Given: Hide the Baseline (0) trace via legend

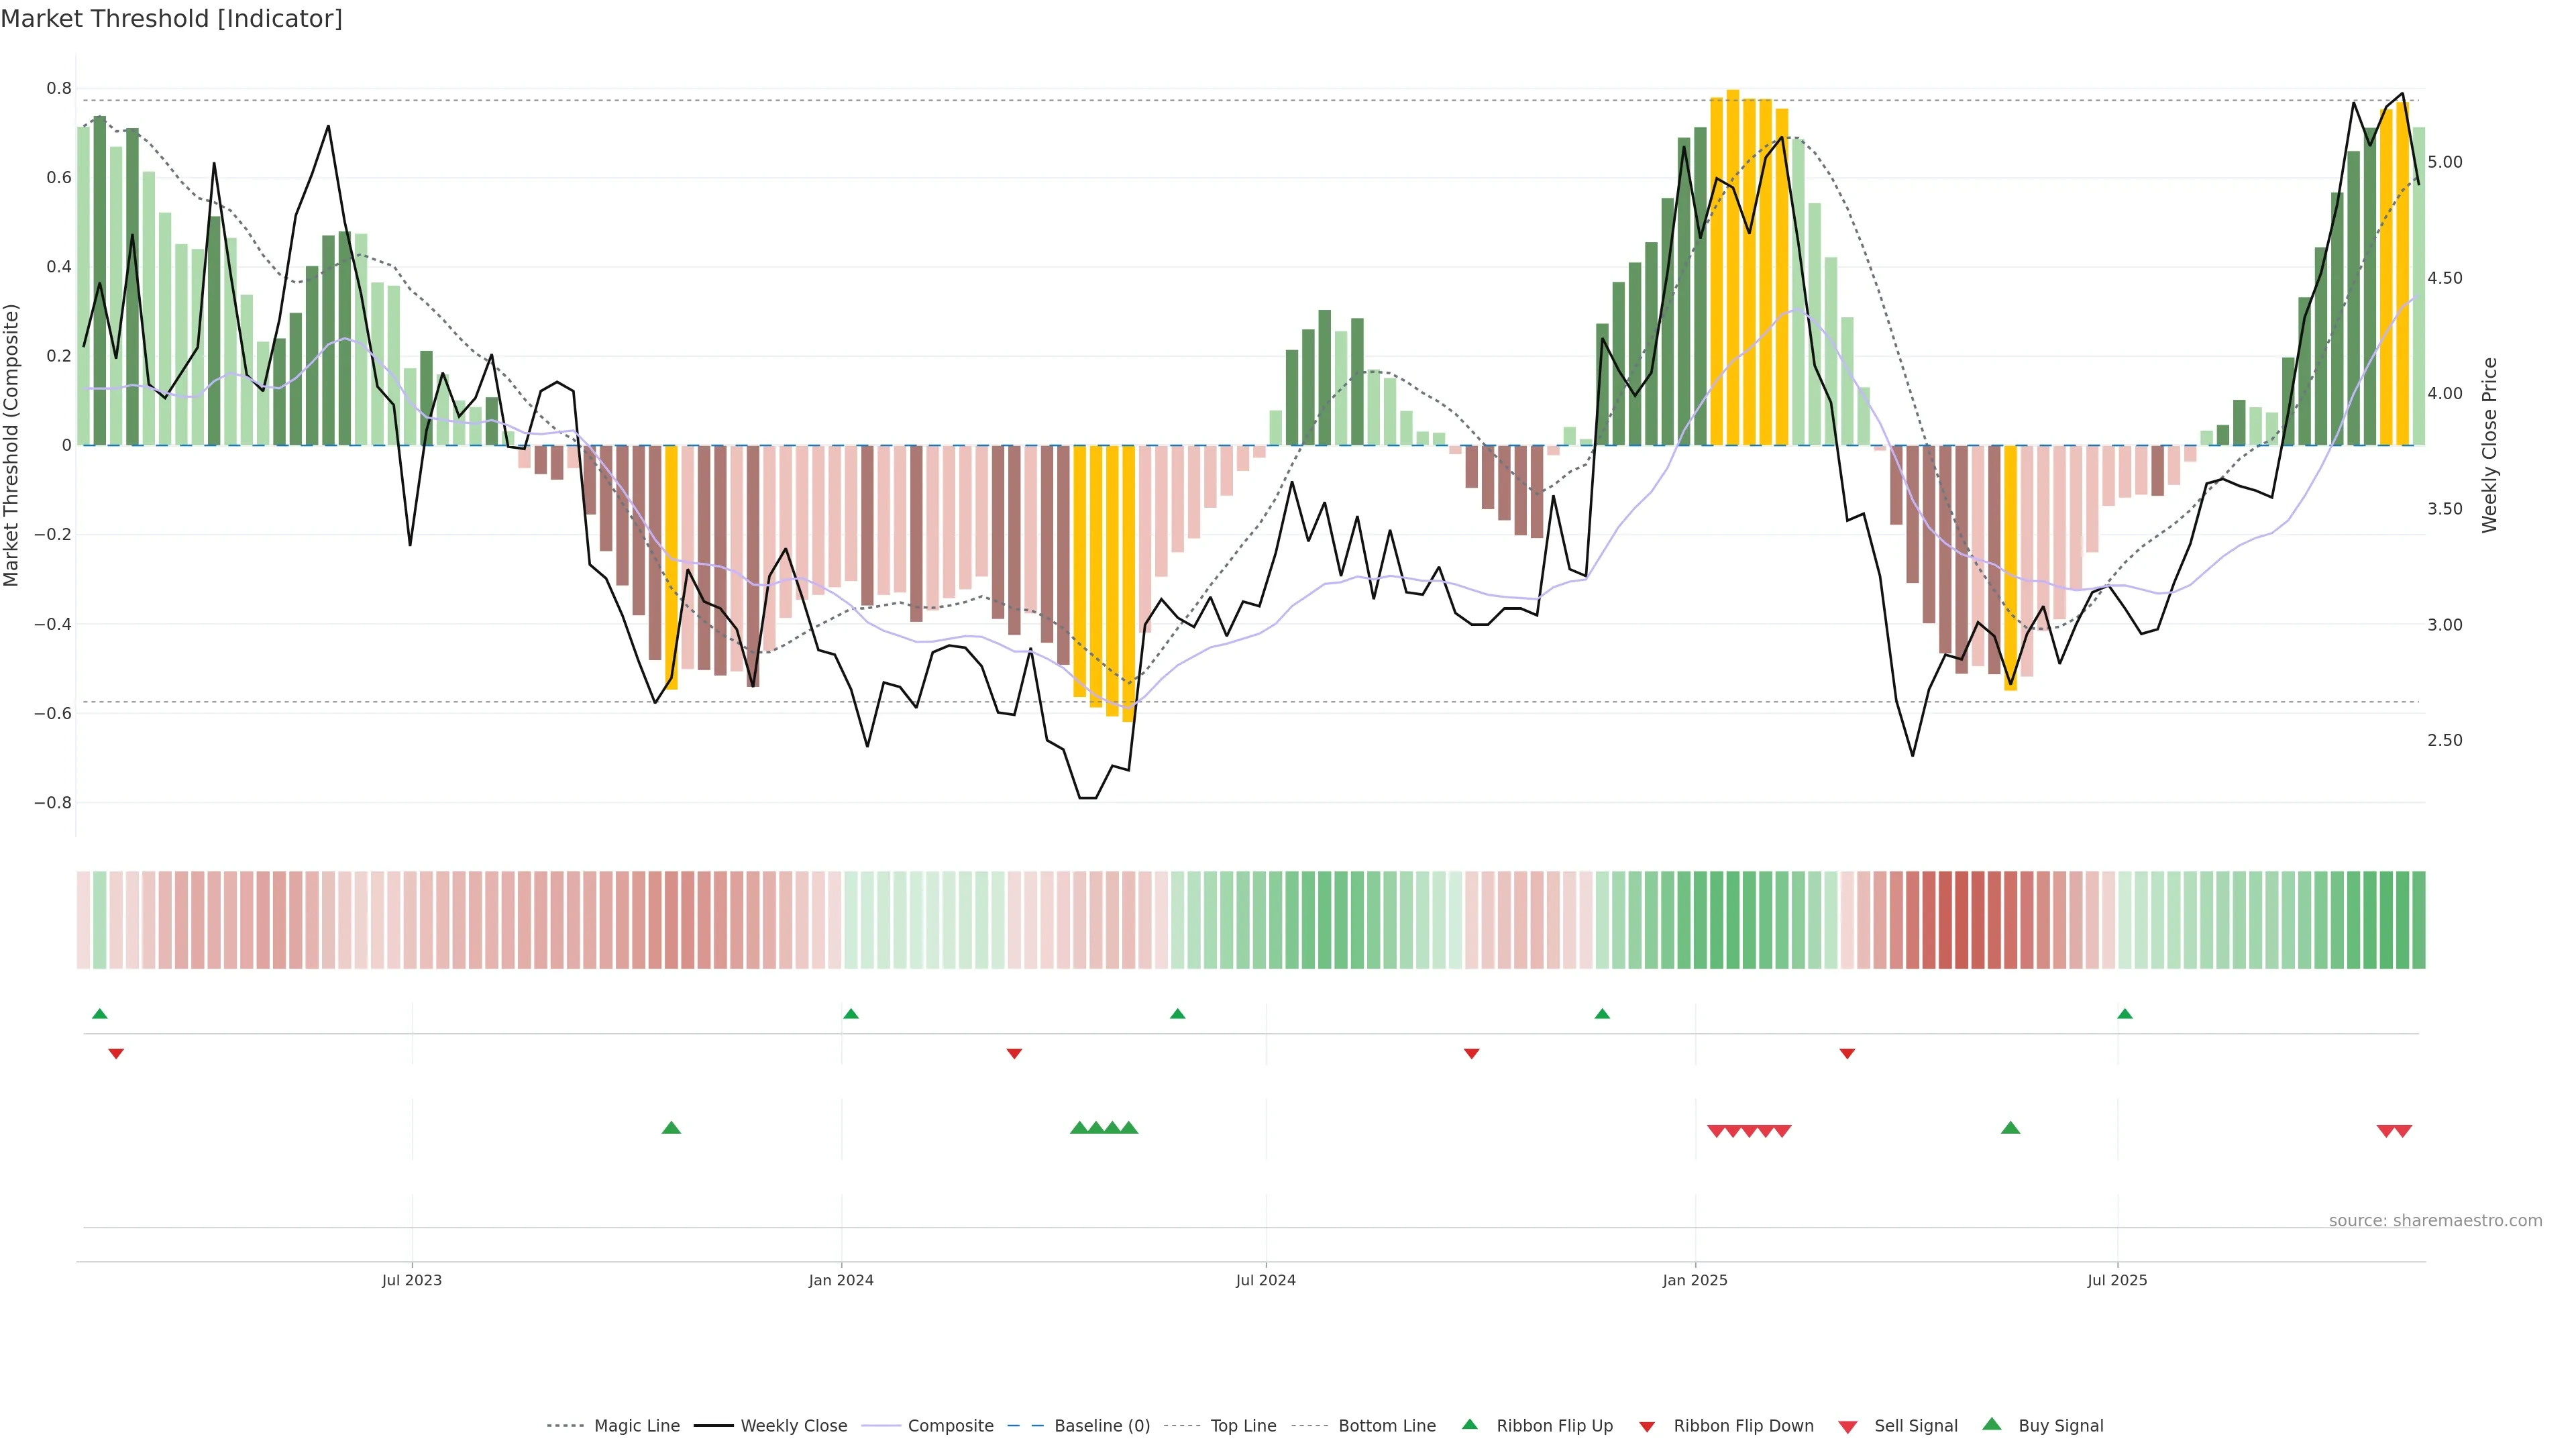Looking at the screenshot, I should coord(1102,1426).
